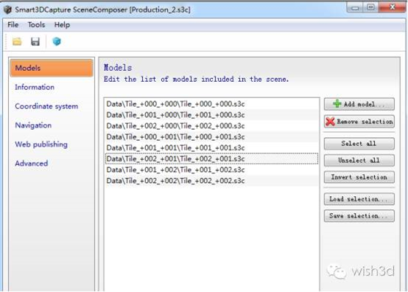408x292 pixels.
Task: Click the Unselect all button
Action: point(359,160)
